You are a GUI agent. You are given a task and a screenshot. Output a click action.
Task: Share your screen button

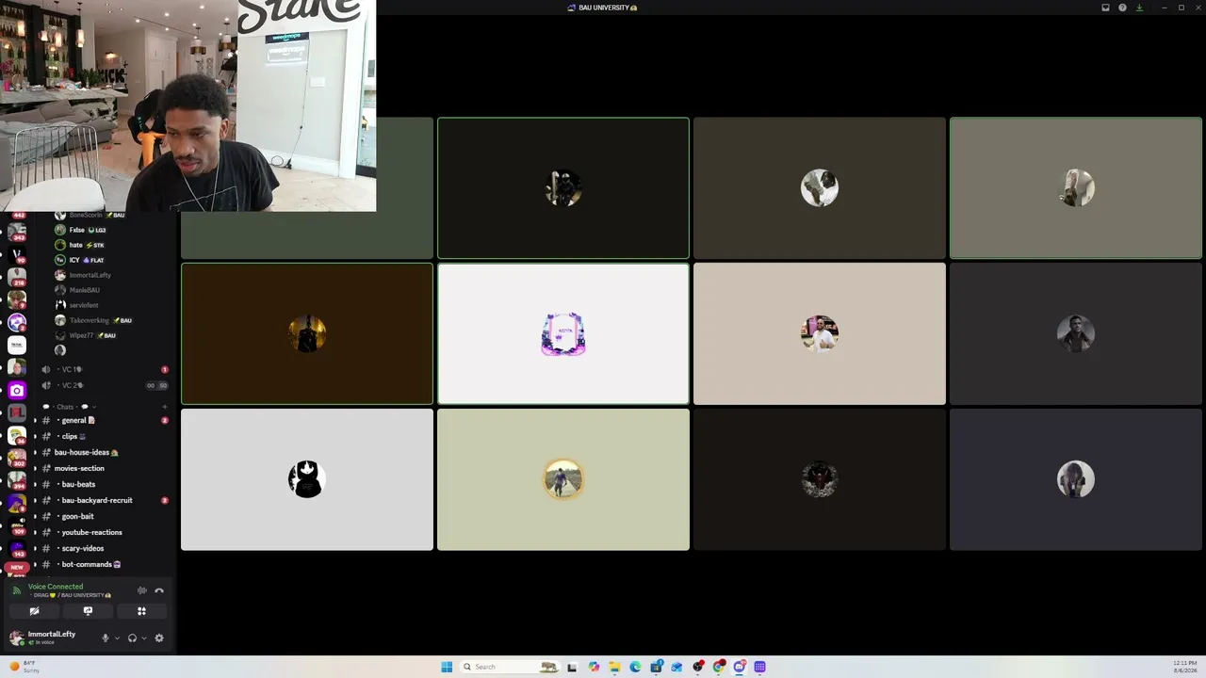coord(88,611)
